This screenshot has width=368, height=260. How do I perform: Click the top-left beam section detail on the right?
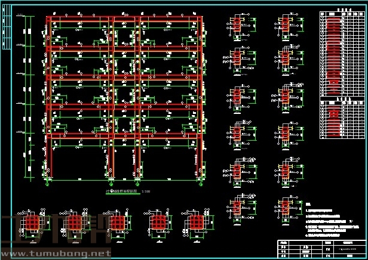[237, 24]
